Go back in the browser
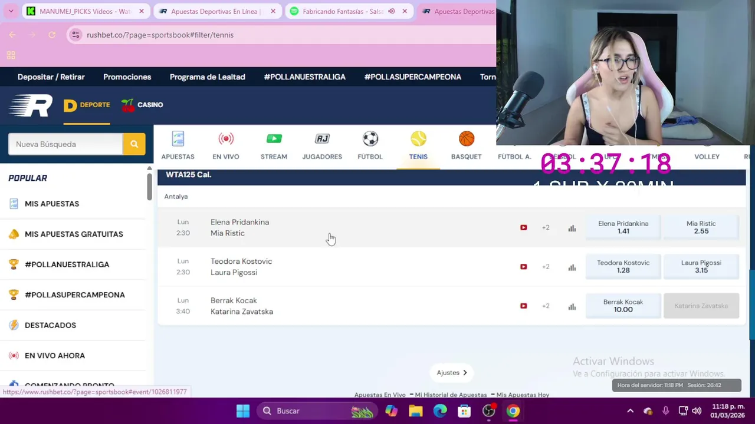Image resolution: width=755 pixels, height=424 pixels. point(12,35)
